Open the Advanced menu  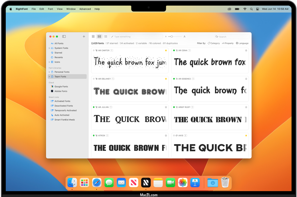tap(85, 9)
